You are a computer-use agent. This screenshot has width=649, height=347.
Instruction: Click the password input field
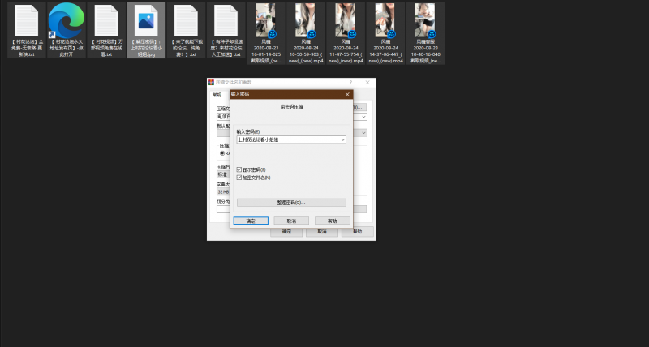pos(287,139)
